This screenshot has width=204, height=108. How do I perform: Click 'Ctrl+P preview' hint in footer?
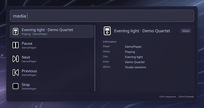coord(186,97)
